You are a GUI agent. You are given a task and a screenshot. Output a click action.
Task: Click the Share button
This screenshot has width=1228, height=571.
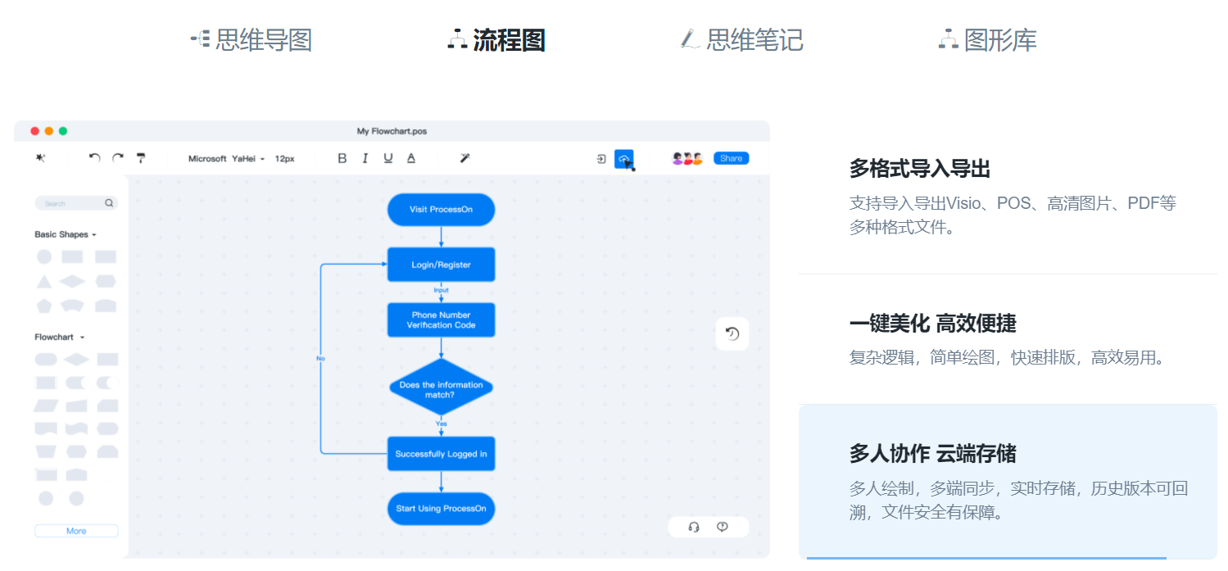click(730, 158)
